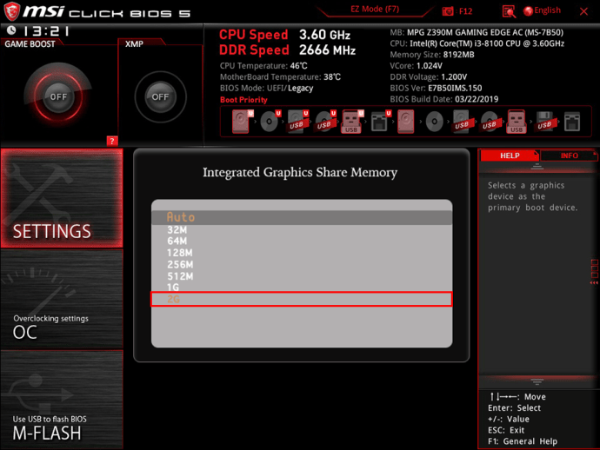Viewport: 600px width, 450px height.
Task: Click the MSI dragon shield logo
Action: tap(12, 11)
